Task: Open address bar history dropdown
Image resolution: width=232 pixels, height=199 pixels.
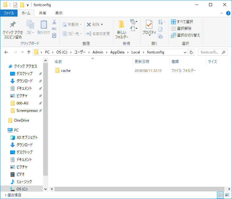Action: (x=185, y=52)
